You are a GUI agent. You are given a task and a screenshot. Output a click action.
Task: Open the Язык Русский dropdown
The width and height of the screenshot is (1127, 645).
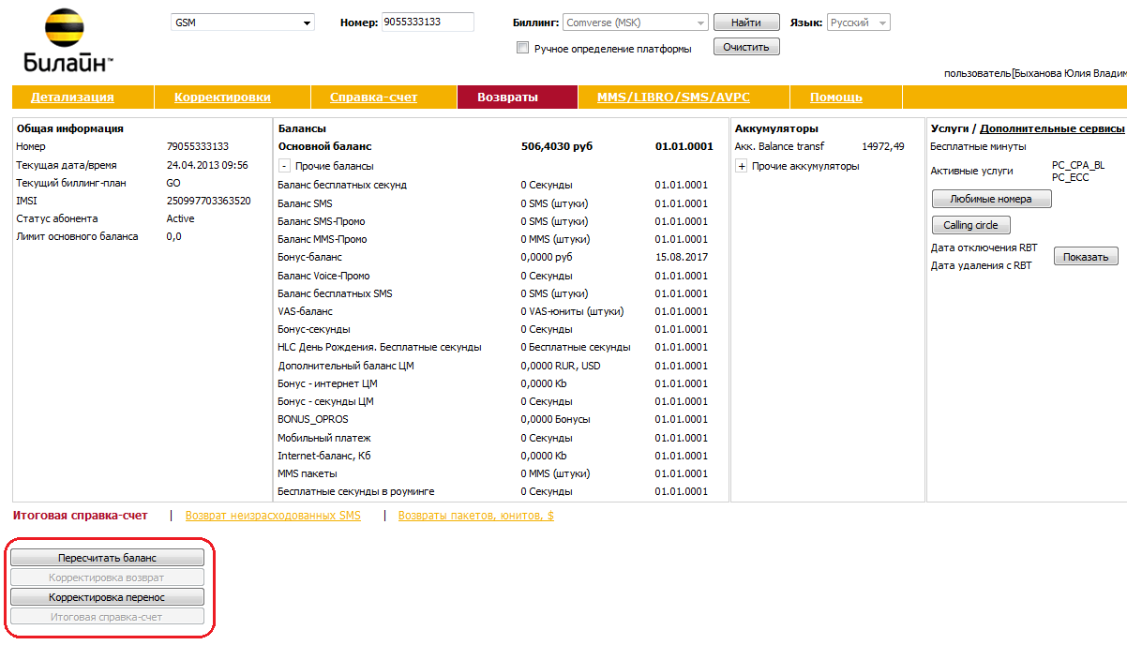[859, 22]
